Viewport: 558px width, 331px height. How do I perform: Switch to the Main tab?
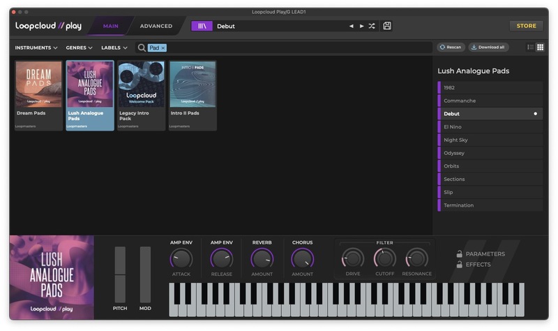tap(110, 26)
